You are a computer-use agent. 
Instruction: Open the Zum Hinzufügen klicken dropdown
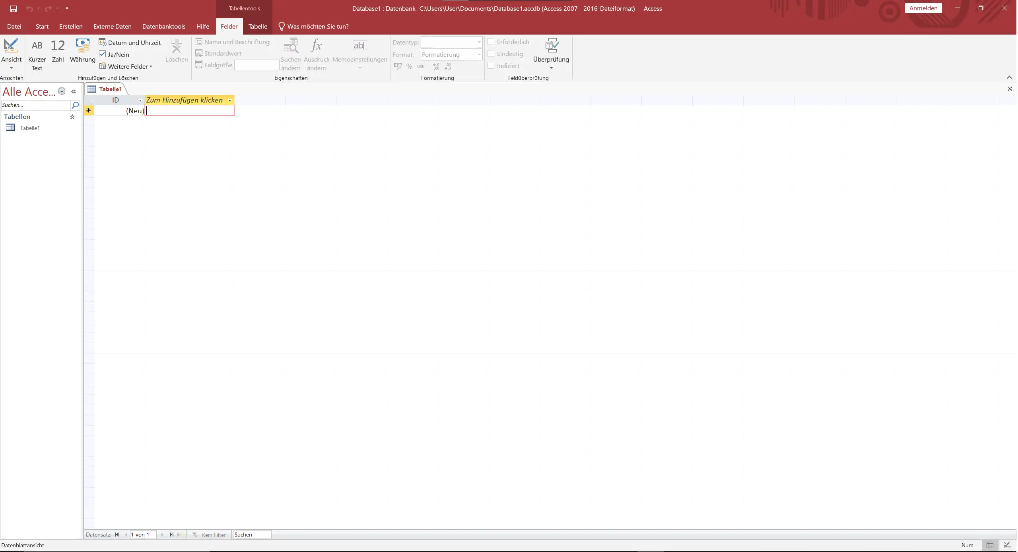click(x=230, y=100)
